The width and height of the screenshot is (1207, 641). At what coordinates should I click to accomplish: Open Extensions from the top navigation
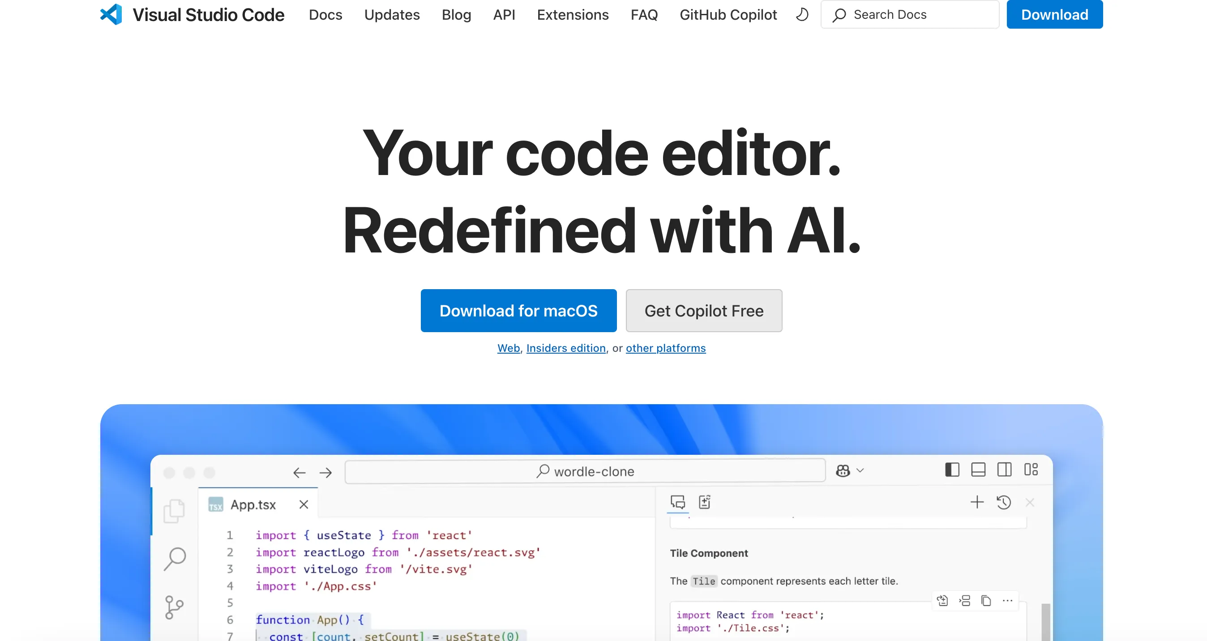pos(573,14)
